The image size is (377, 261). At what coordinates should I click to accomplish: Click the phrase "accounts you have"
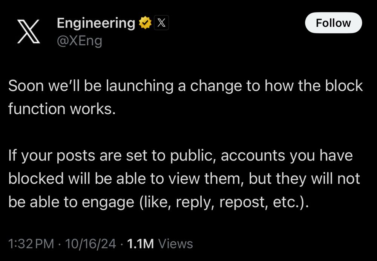click(x=287, y=156)
